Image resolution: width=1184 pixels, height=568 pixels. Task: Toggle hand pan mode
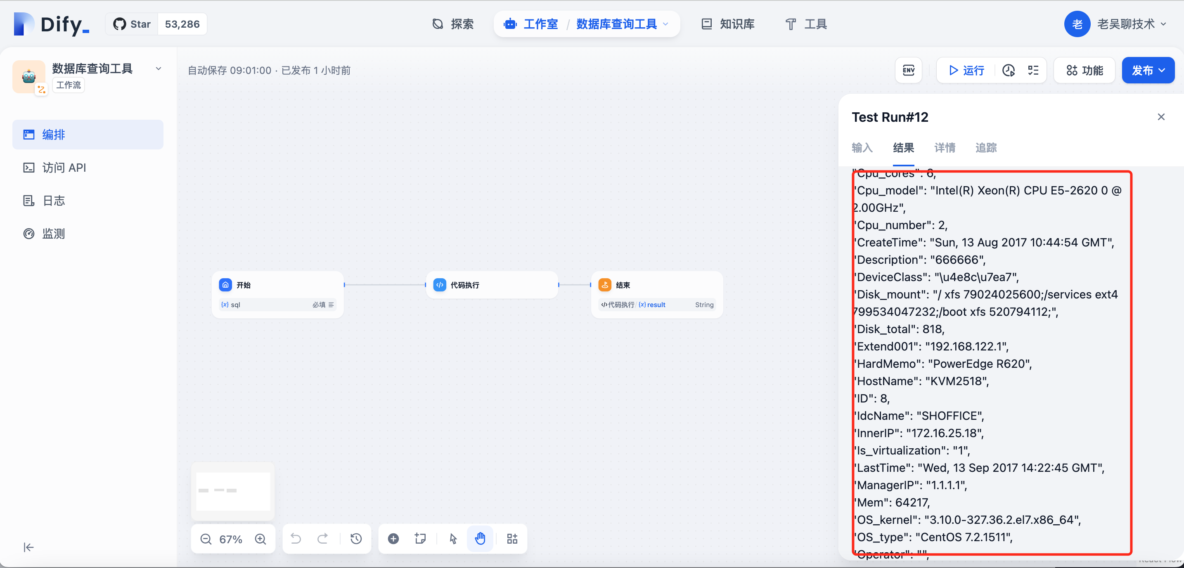pyautogui.click(x=480, y=539)
